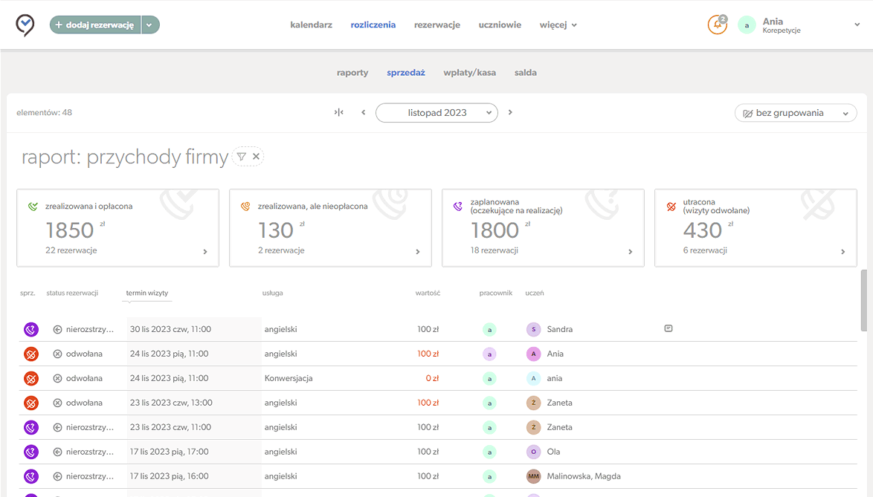
Task: Expand the bez grupowania grouping dropdown
Action: coord(795,113)
